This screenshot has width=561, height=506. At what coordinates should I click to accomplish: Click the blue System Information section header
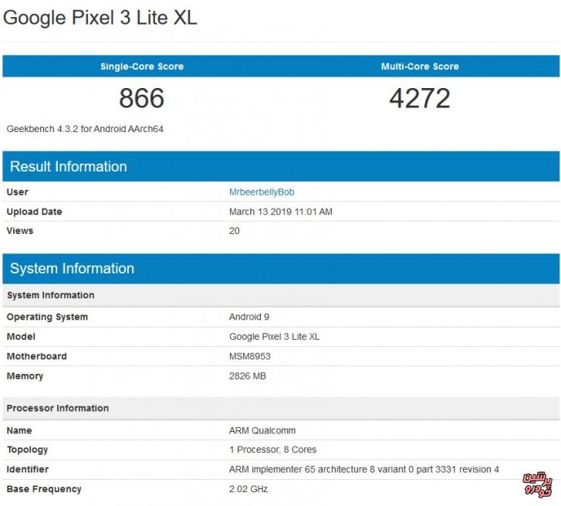(x=72, y=269)
